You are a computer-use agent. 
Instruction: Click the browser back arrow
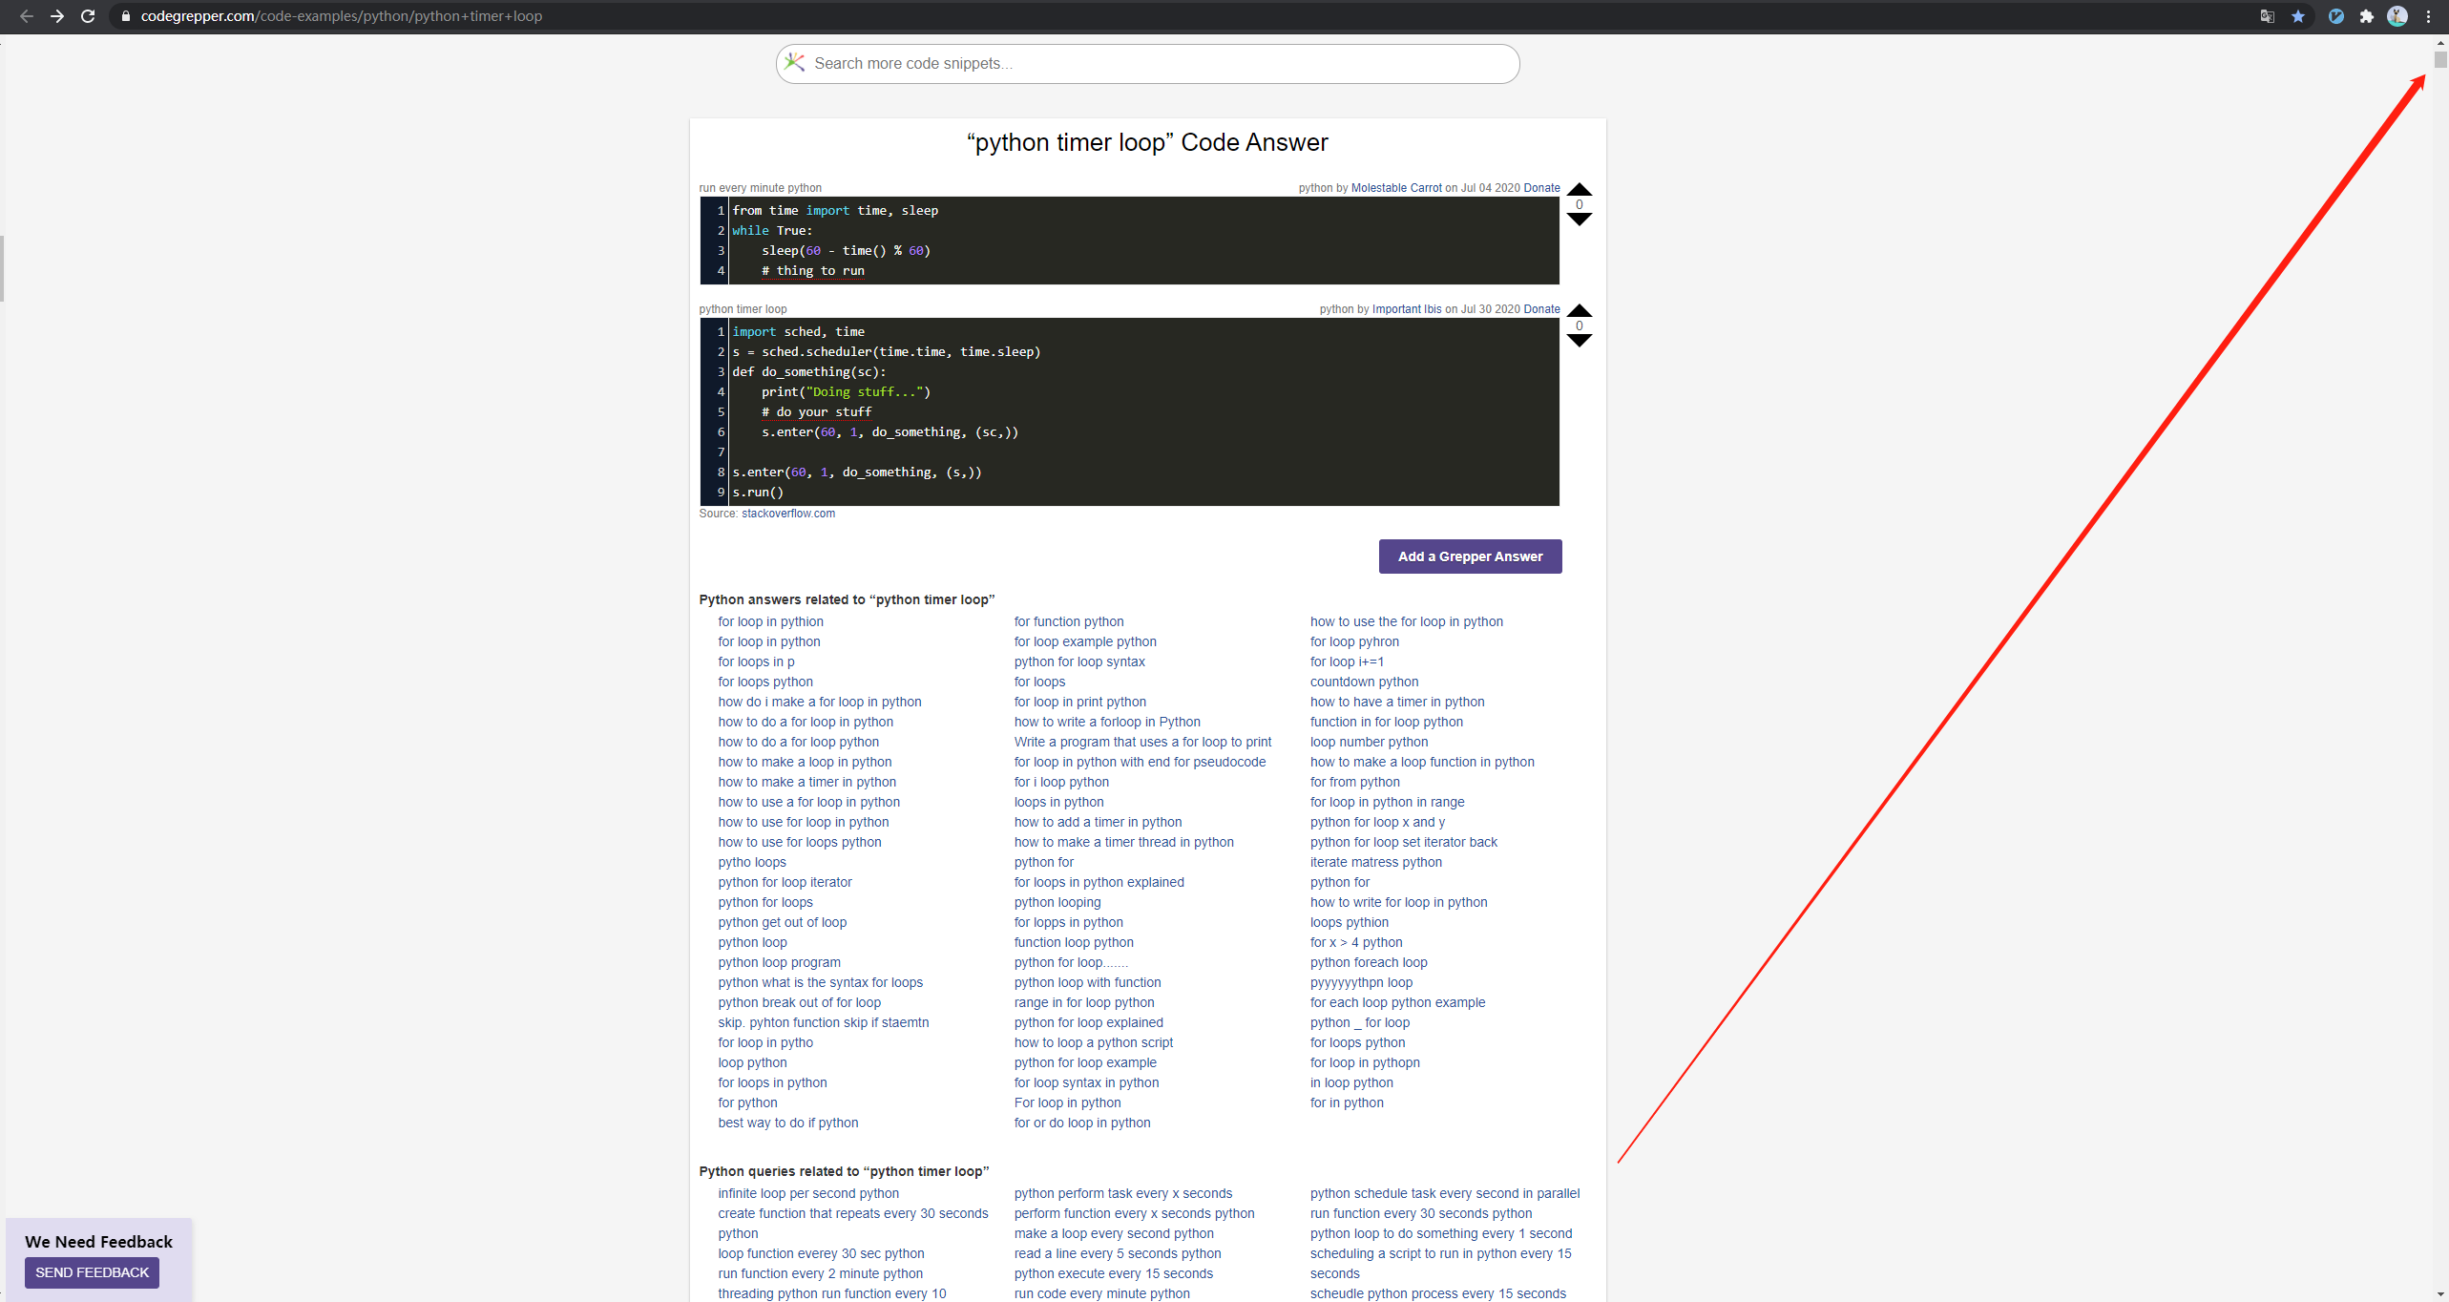point(27,16)
